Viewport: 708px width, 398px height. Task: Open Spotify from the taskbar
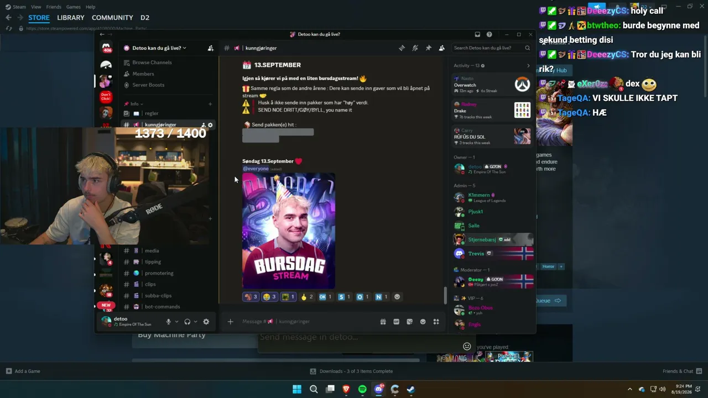click(x=362, y=389)
